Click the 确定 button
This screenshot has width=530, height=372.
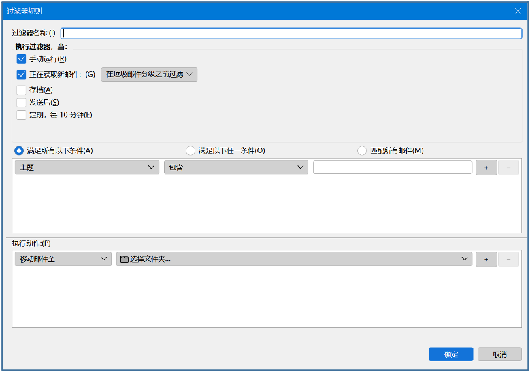tap(450, 354)
